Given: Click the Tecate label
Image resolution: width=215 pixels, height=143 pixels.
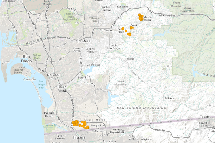Looking at the screenshot, I should point(205,117).
